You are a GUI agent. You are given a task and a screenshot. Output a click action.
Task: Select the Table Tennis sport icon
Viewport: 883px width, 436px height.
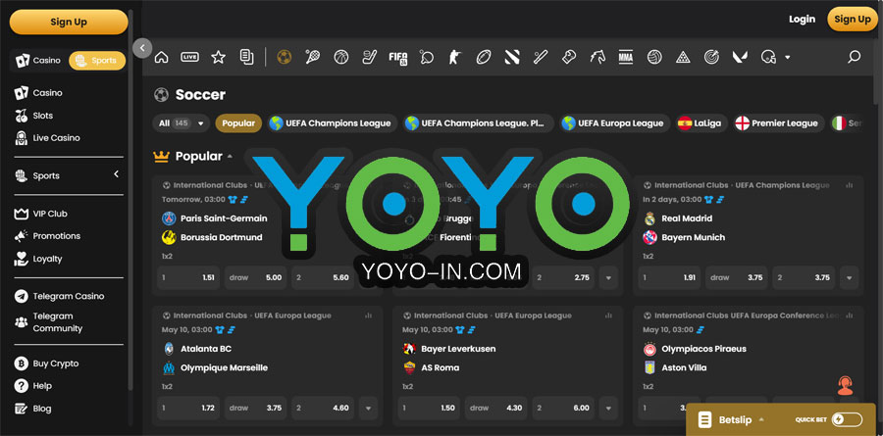pos(427,57)
